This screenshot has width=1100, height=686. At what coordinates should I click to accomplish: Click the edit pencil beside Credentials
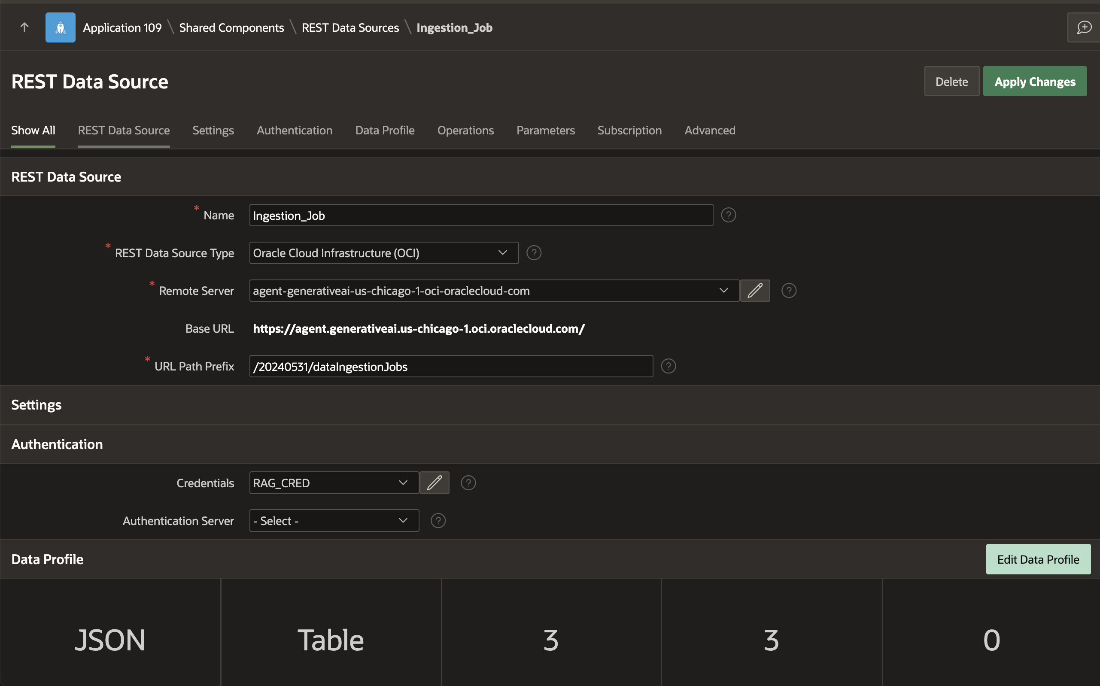click(434, 483)
